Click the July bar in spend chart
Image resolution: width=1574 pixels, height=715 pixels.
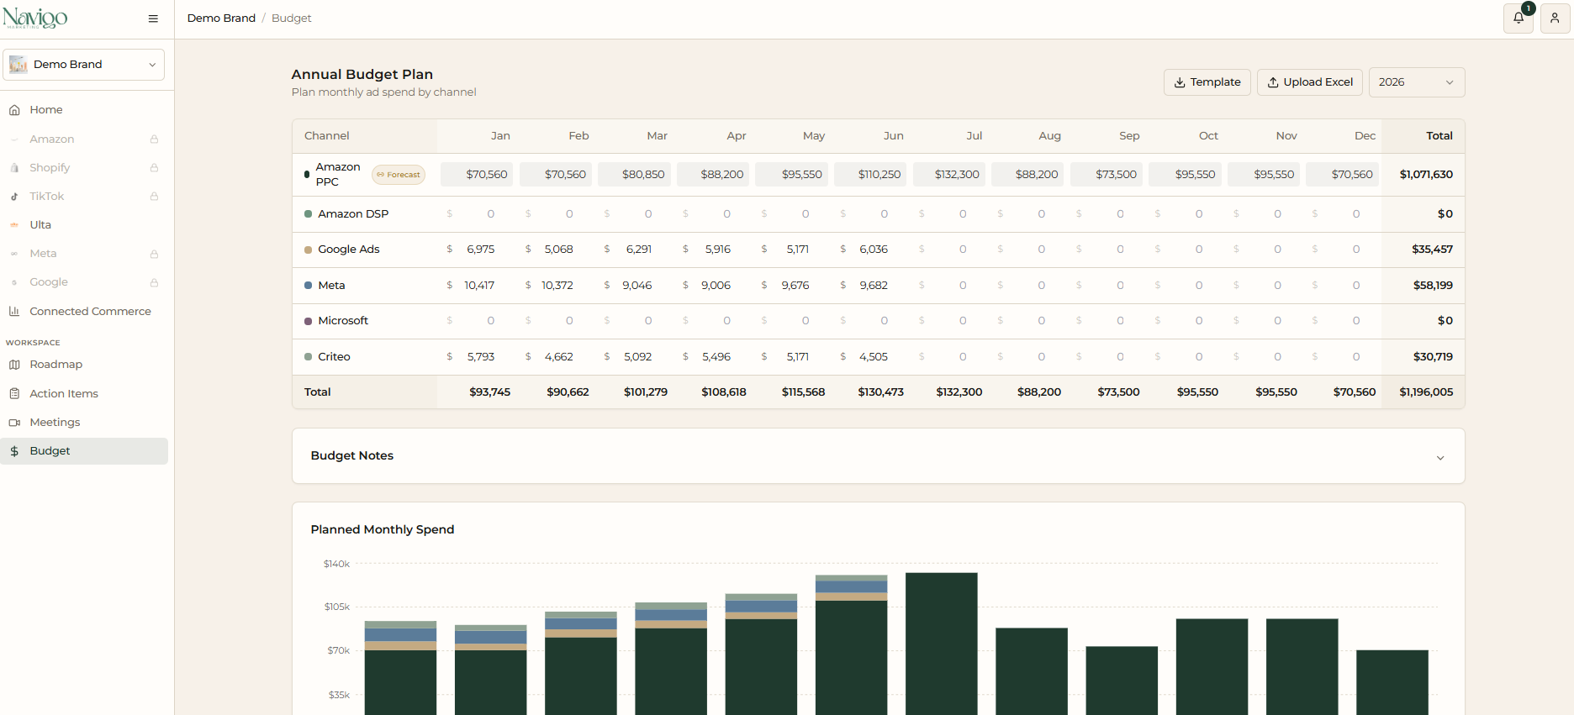942,644
